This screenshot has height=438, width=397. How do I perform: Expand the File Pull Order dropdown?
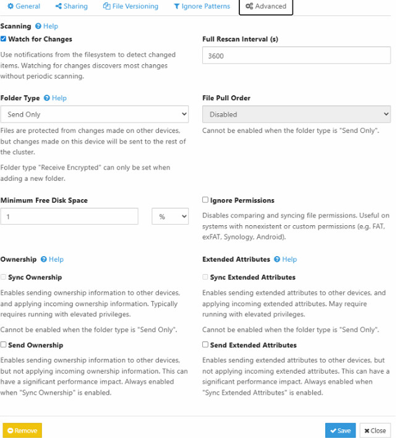296,114
